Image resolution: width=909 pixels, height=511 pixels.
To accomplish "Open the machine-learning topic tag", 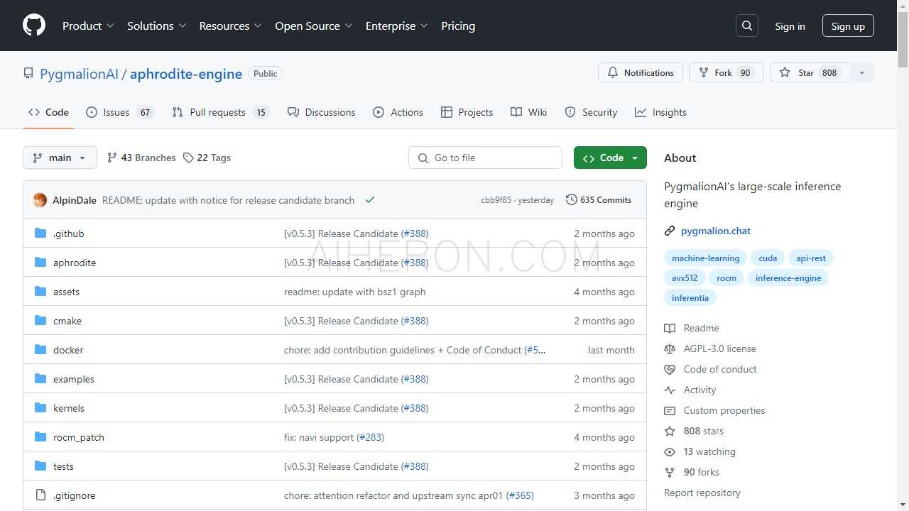I will pos(705,258).
